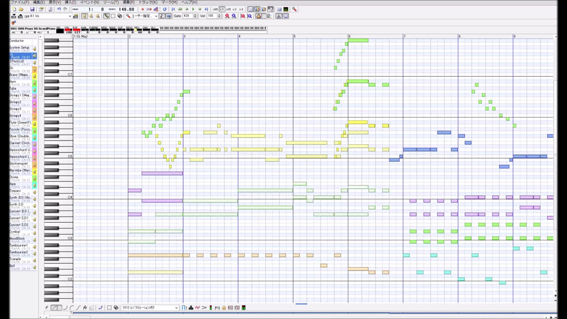567x319 pixels.
Task: Select the Strings2 track
Action: [23, 103]
